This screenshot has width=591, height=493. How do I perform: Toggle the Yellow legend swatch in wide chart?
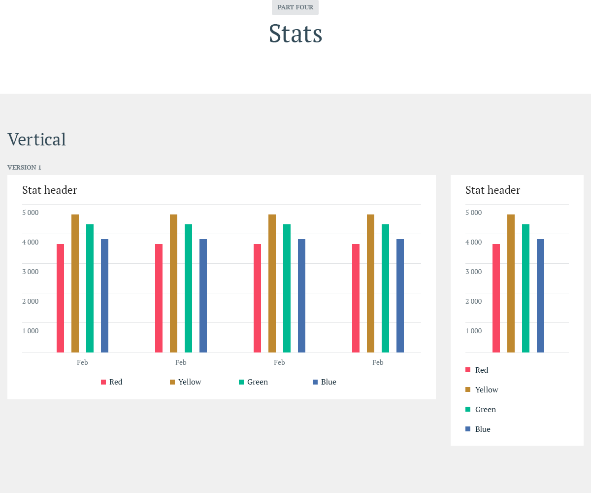tap(172, 382)
